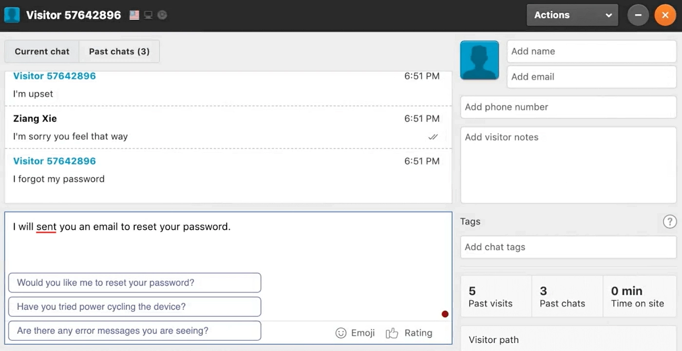Select suggestion 'Are there any error messages you are seeing?'
Viewport: 682px width, 351px height.
(134, 331)
